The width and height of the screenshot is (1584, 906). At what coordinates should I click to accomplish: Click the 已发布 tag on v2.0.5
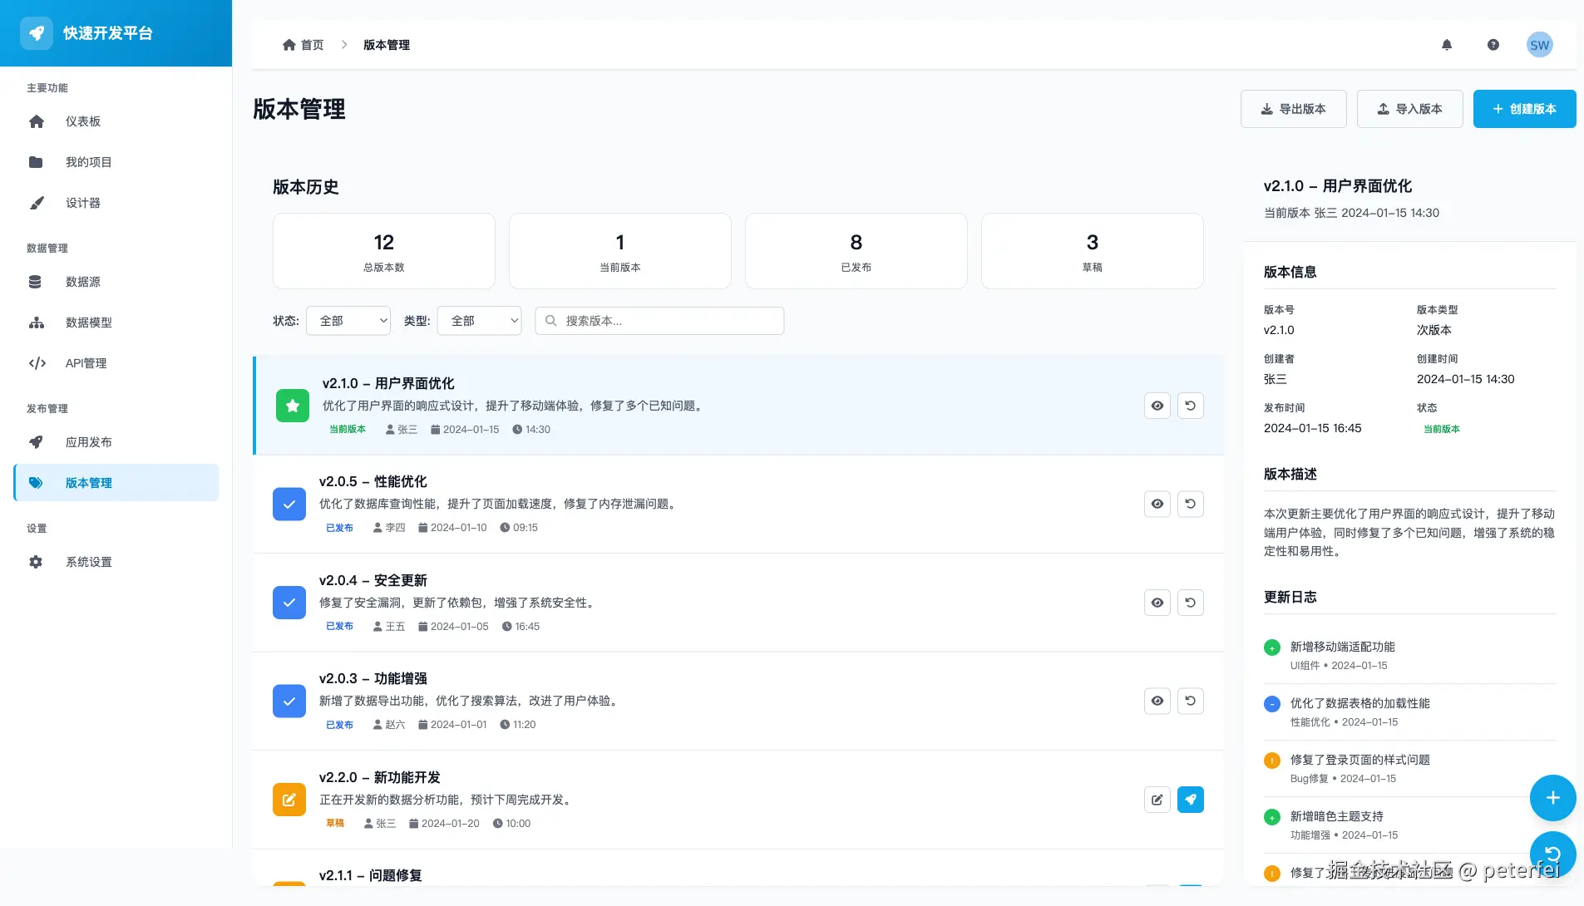pos(339,528)
